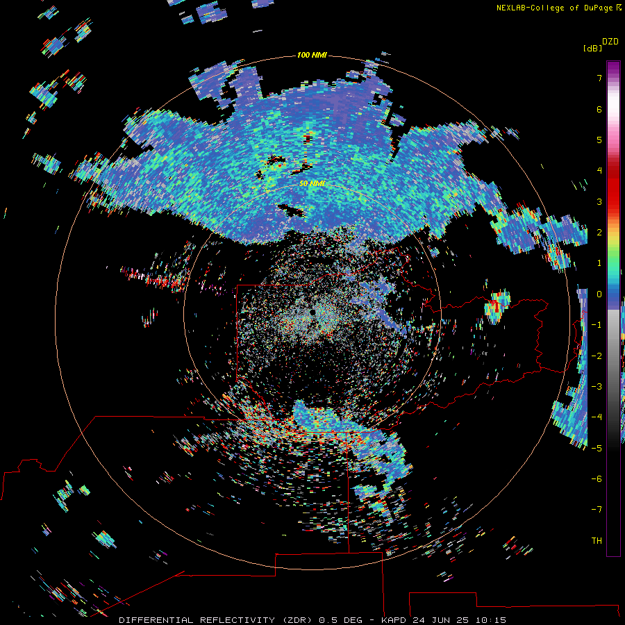Click the positive 6 scale value
The image size is (625, 625).
(599, 109)
